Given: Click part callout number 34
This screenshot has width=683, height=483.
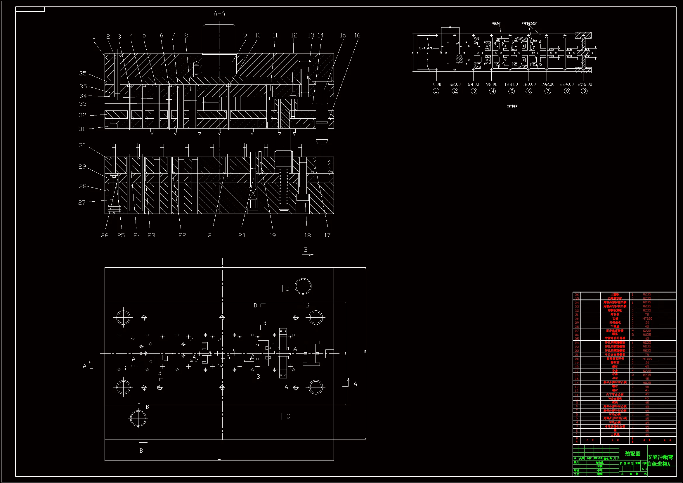Looking at the screenshot, I should click(83, 96).
